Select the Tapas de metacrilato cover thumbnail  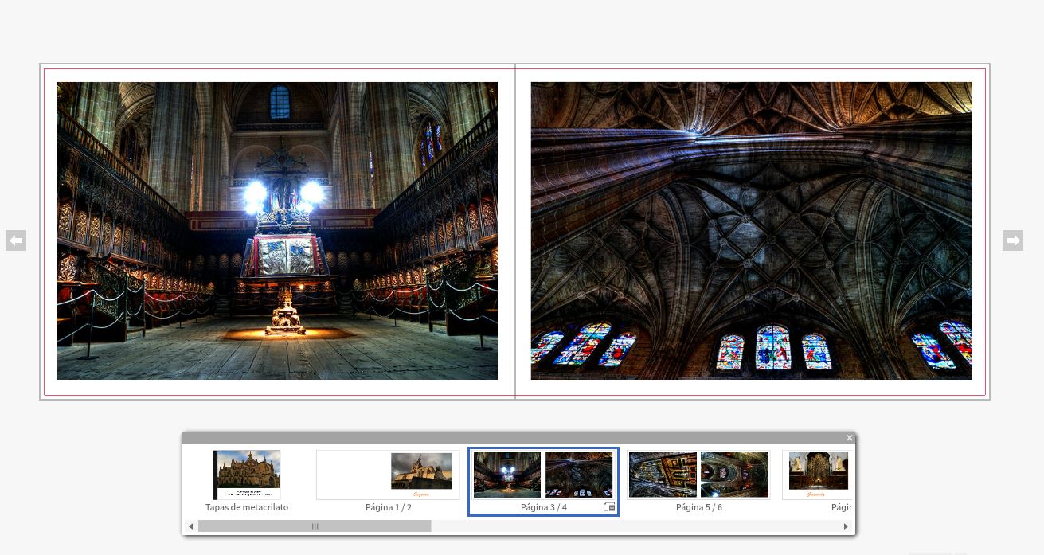pos(246,475)
